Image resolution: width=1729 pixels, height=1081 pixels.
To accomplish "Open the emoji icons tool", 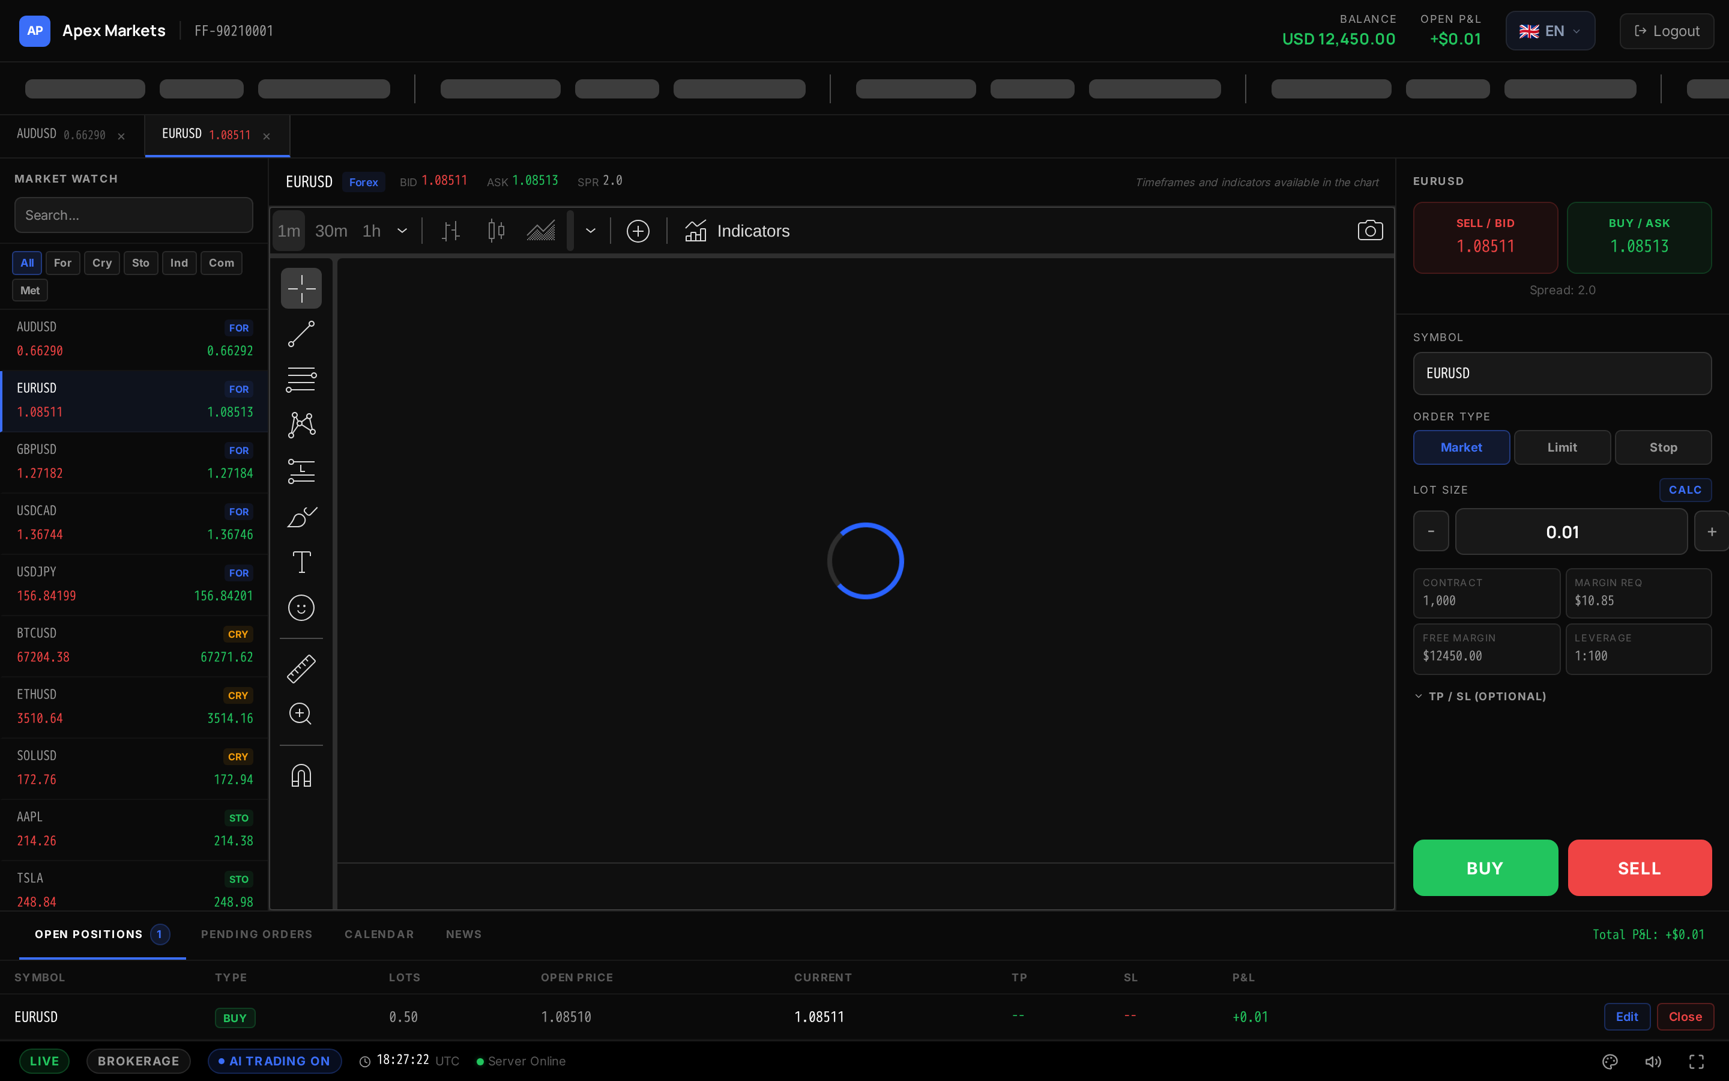I will 301,608.
